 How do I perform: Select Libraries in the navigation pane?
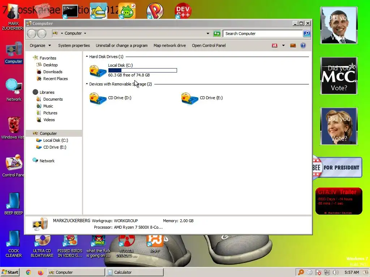tap(47, 92)
